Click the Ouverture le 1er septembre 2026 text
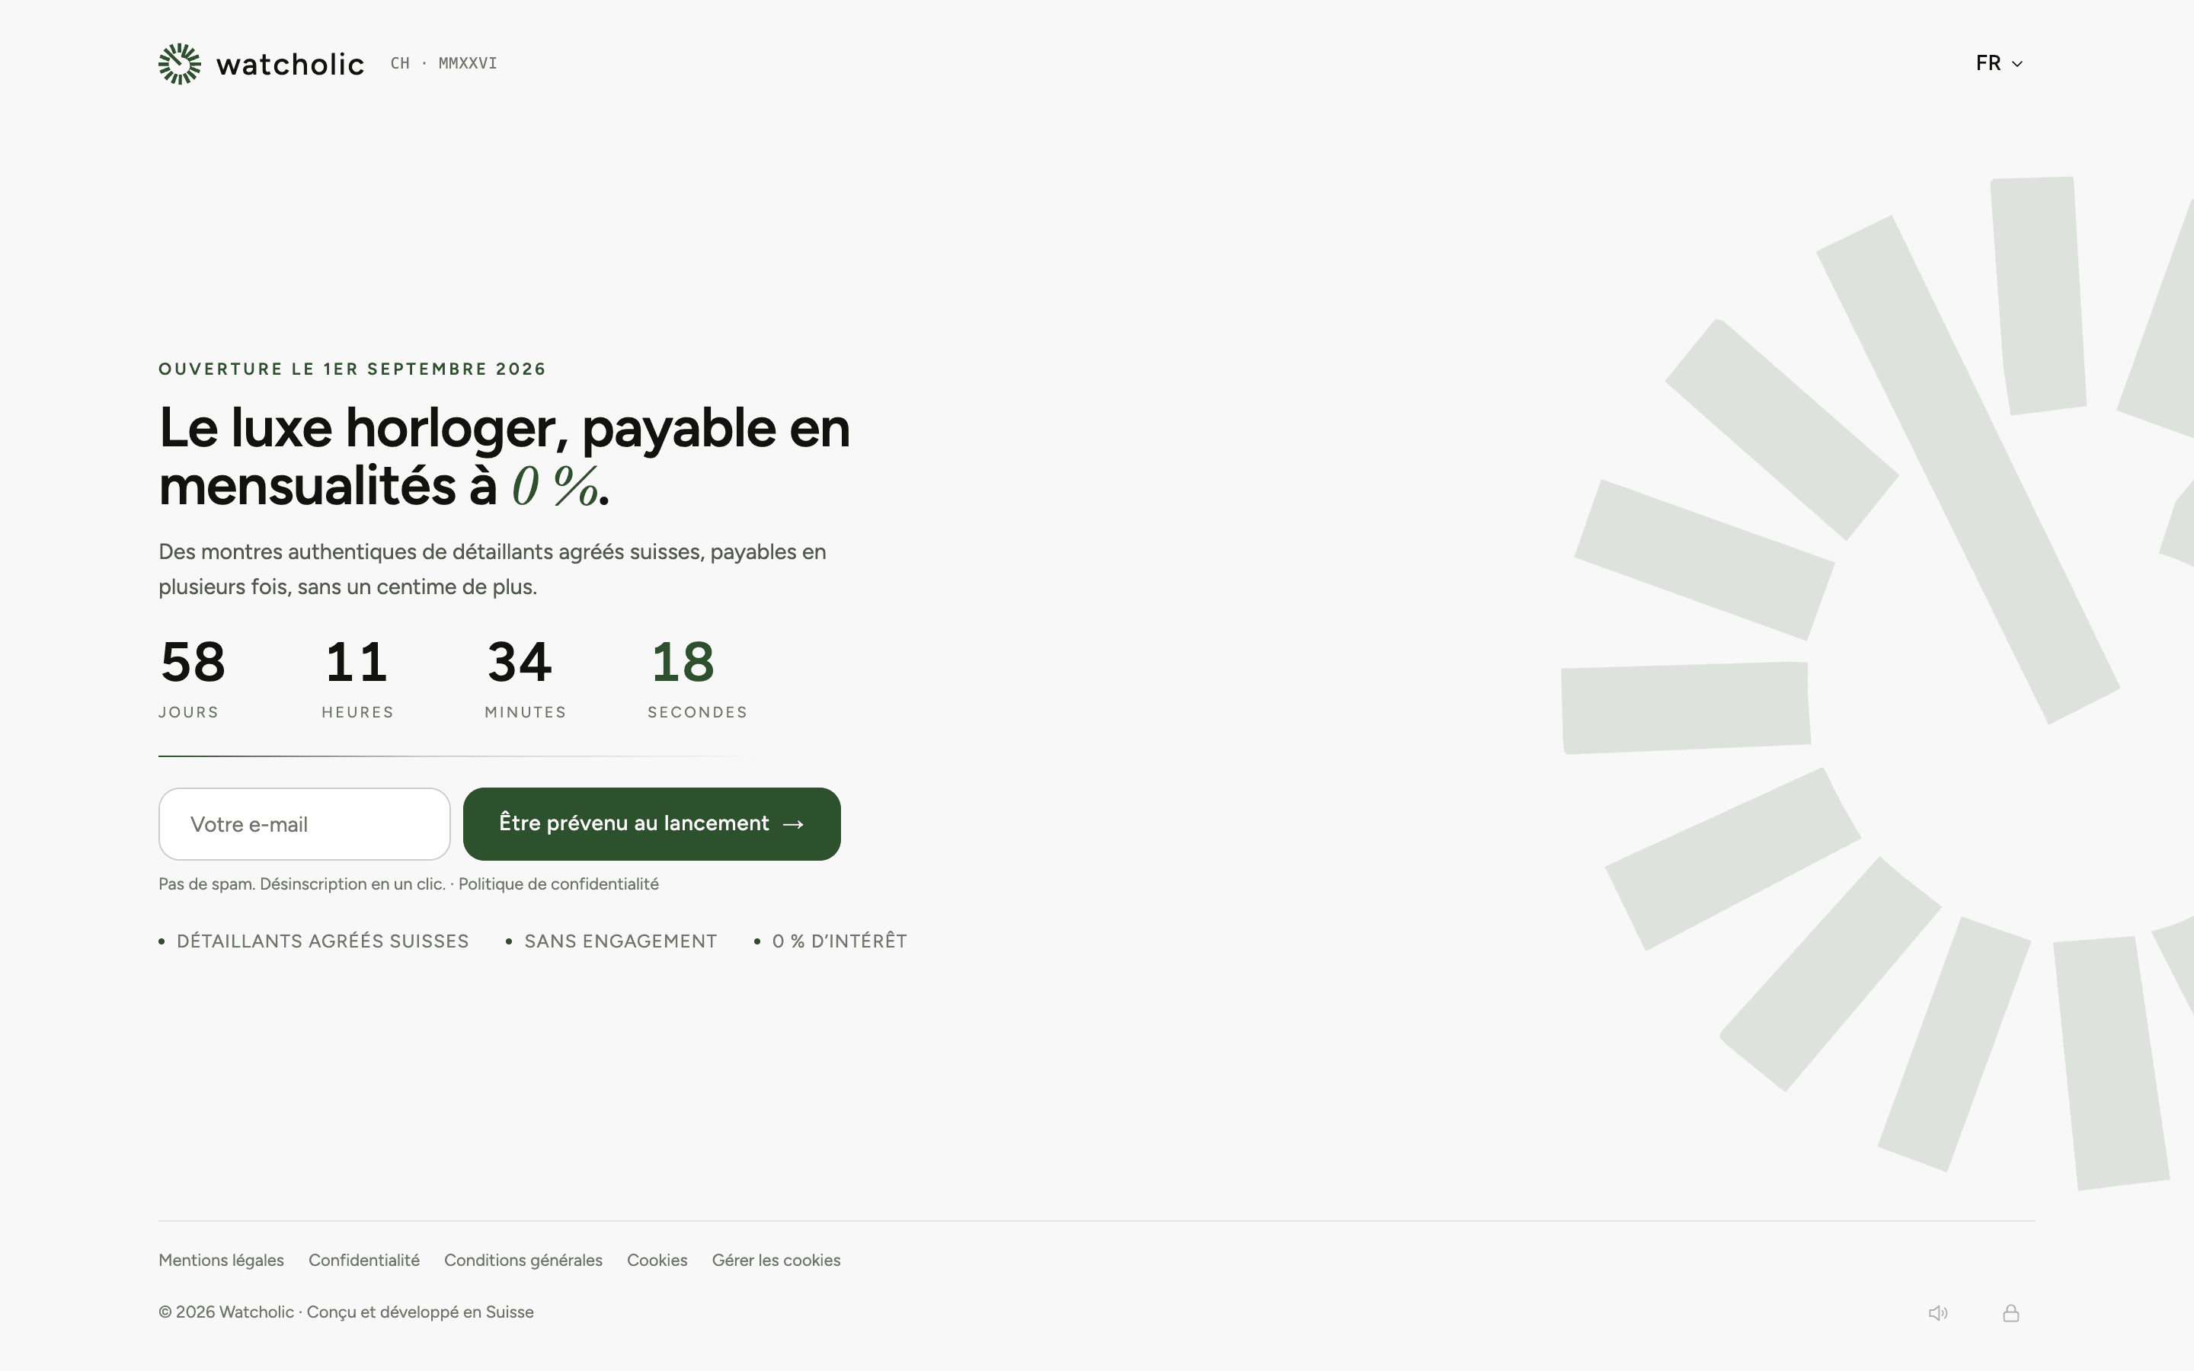Image resolution: width=2194 pixels, height=1371 pixels. 353,369
